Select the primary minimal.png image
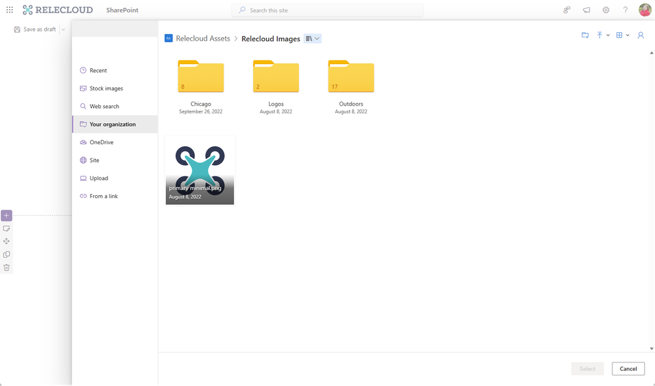 point(200,170)
